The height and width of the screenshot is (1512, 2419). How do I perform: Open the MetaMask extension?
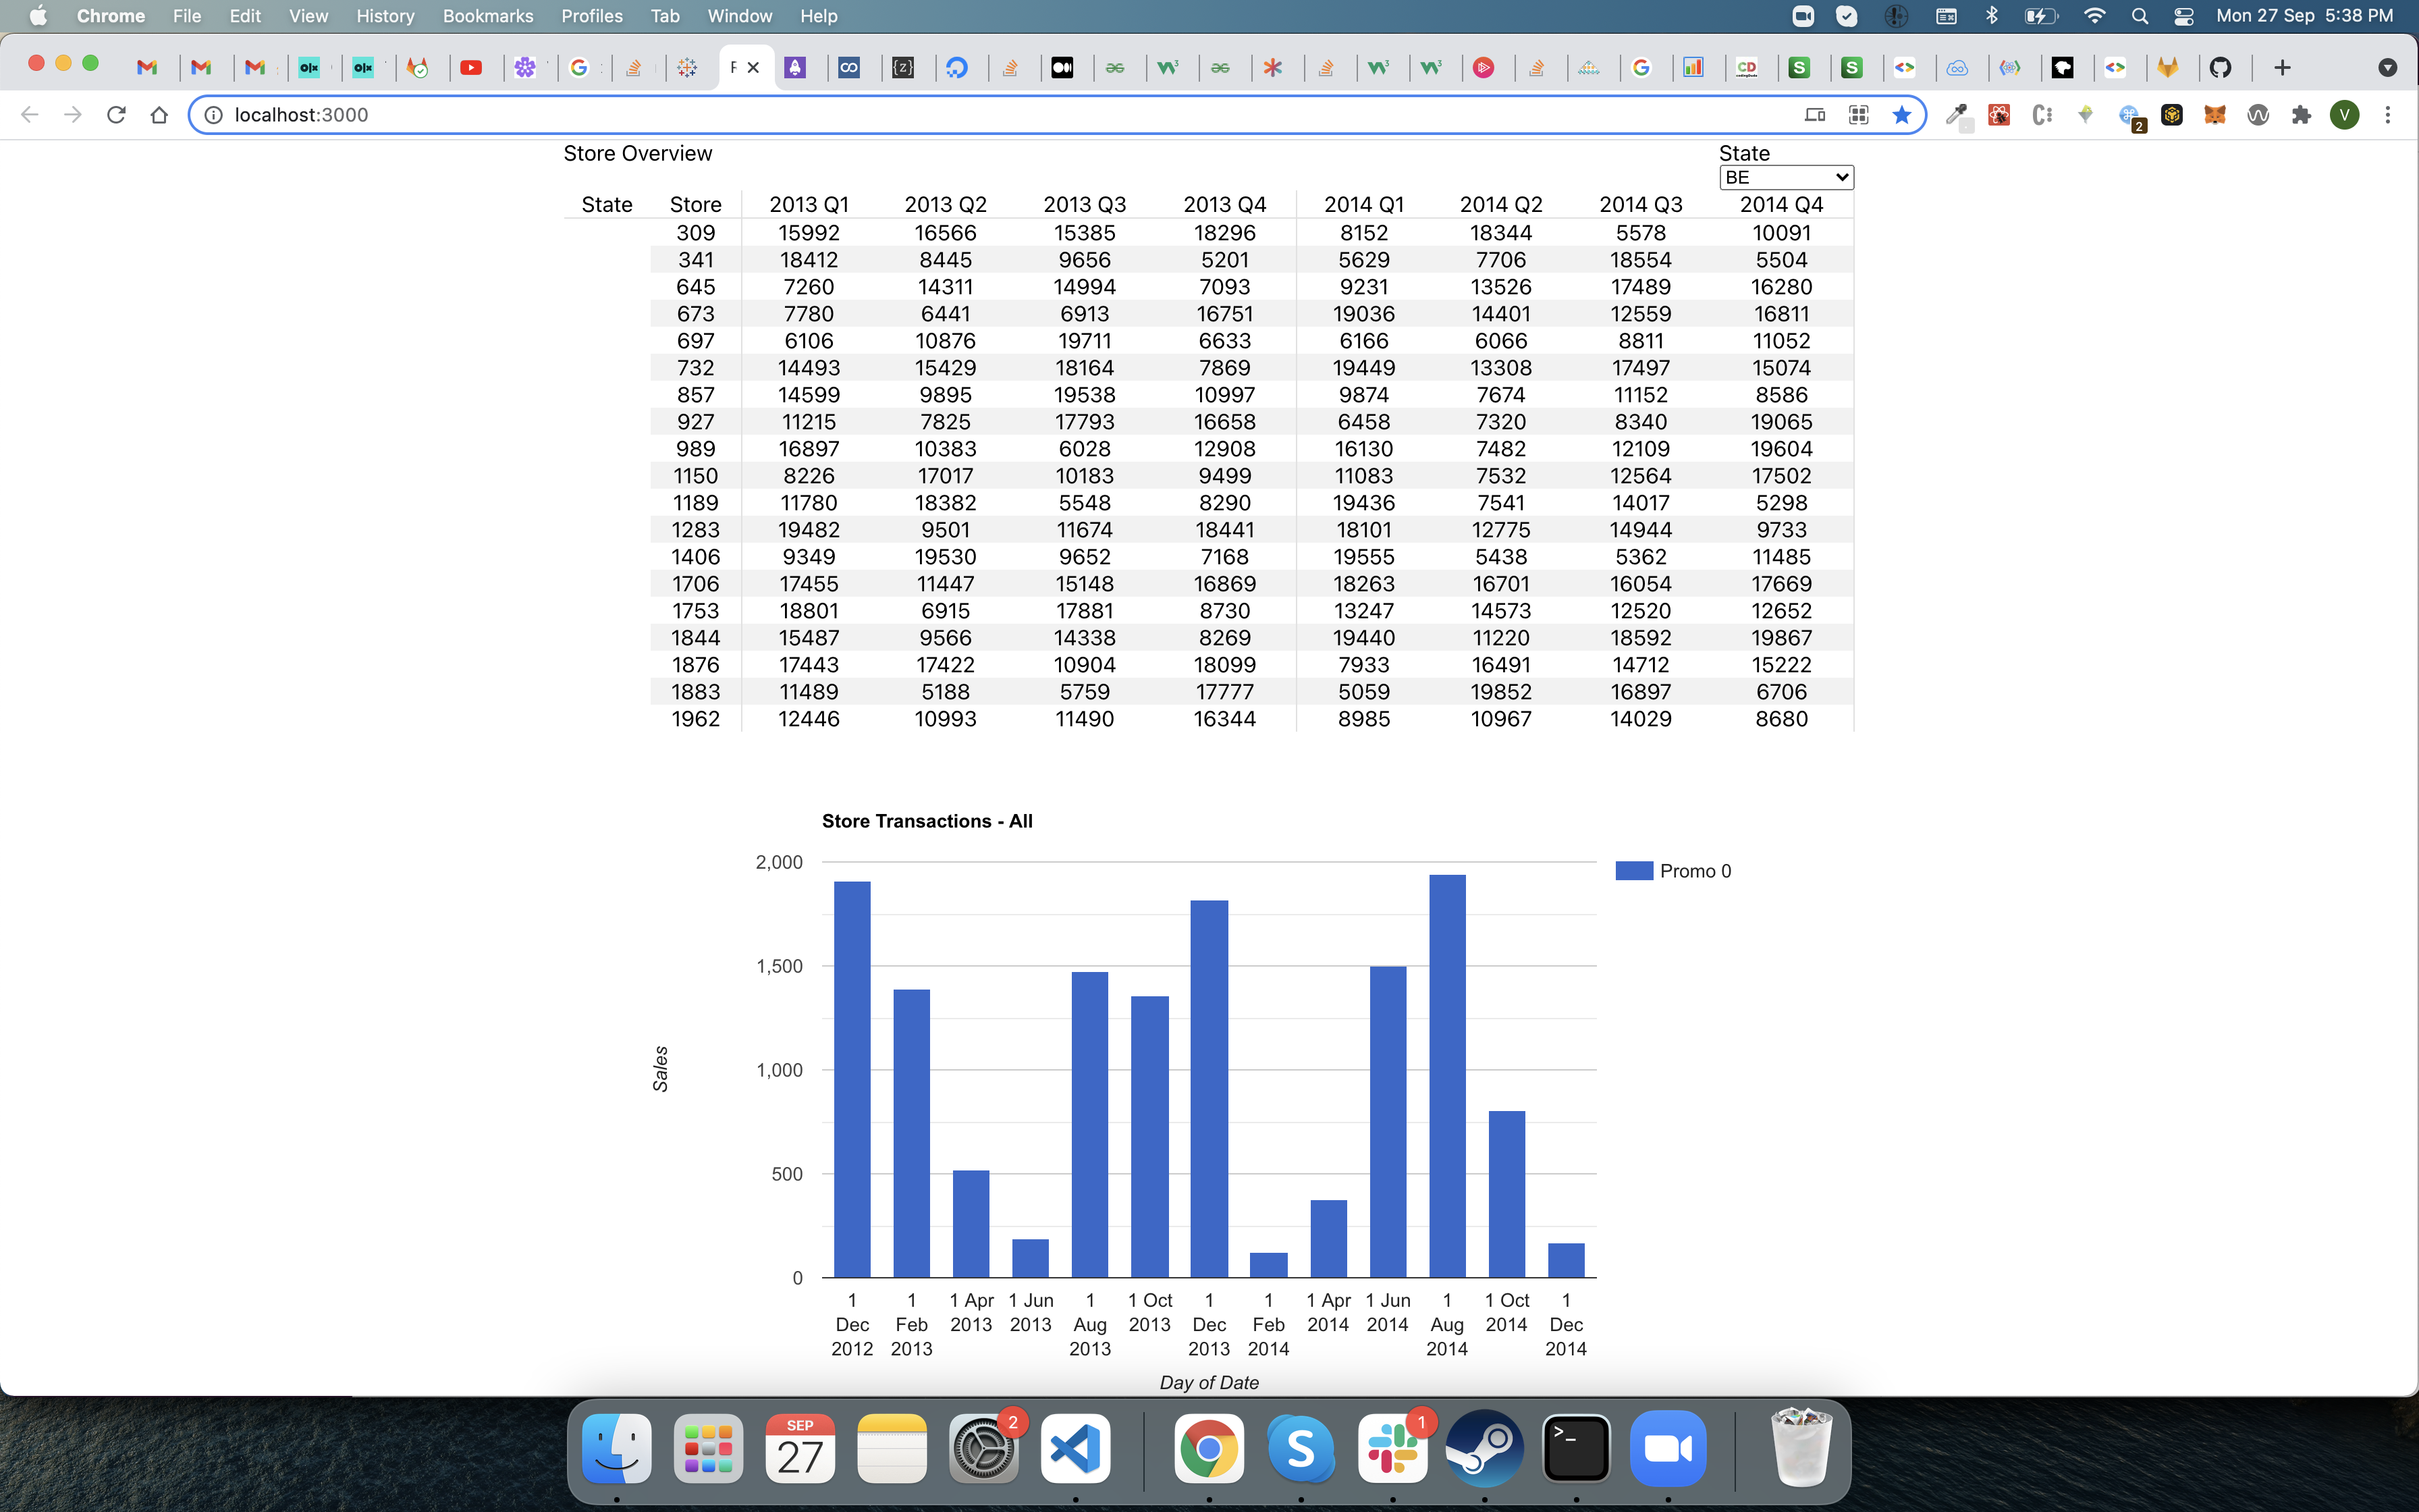(2215, 115)
